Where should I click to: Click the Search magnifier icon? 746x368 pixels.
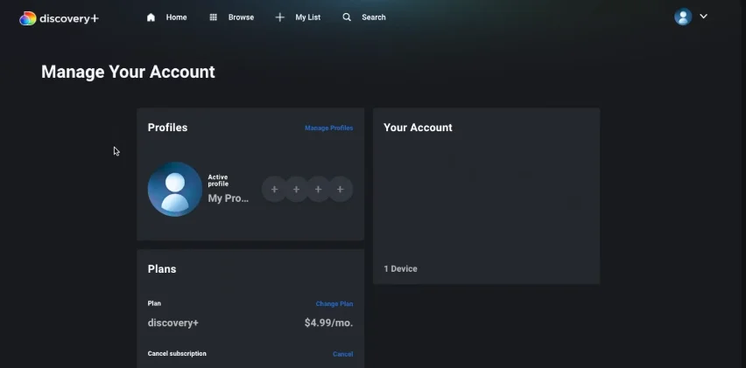[x=347, y=17]
